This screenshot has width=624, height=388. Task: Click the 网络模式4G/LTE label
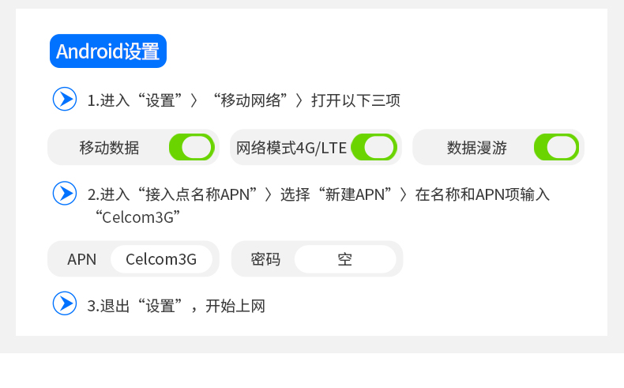[x=291, y=148]
